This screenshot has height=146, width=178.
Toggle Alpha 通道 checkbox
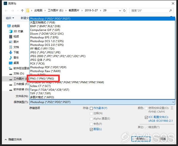tap(91, 119)
